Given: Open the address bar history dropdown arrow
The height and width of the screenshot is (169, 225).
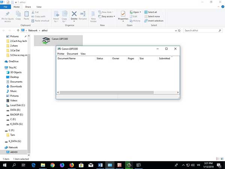Looking at the screenshot, I should [x=176, y=31].
